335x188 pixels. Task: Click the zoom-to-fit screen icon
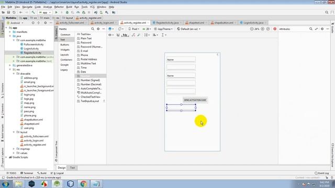click(x=268, y=29)
